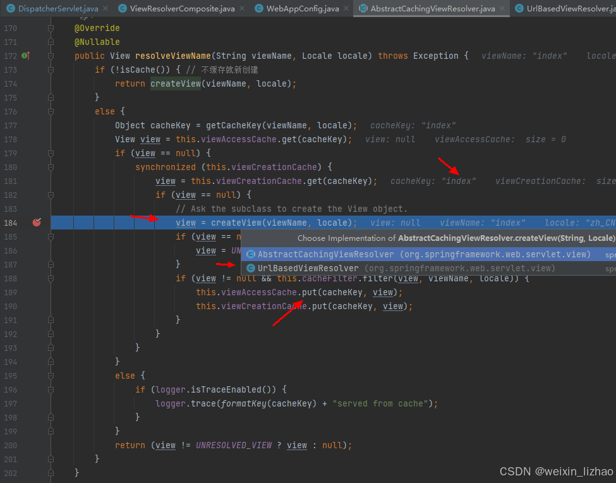Click the @Override annotation
This screenshot has height=483, width=616.
(x=97, y=28)
